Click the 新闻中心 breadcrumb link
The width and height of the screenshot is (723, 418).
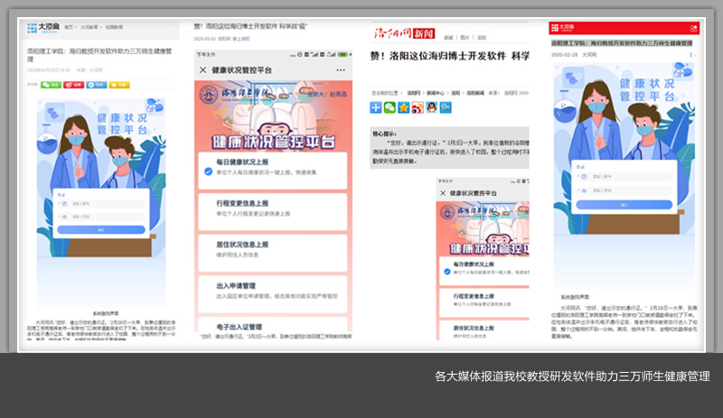click(x=437, y=92)
